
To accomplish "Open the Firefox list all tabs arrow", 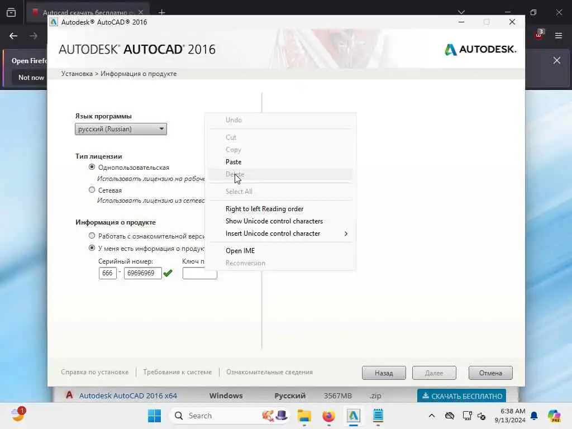I will pyautogui.click(x=461, y=12).
